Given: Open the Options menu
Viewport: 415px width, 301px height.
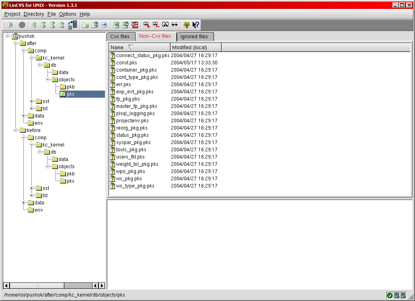Looking at the screenshot, I should [x=68, y=14].
